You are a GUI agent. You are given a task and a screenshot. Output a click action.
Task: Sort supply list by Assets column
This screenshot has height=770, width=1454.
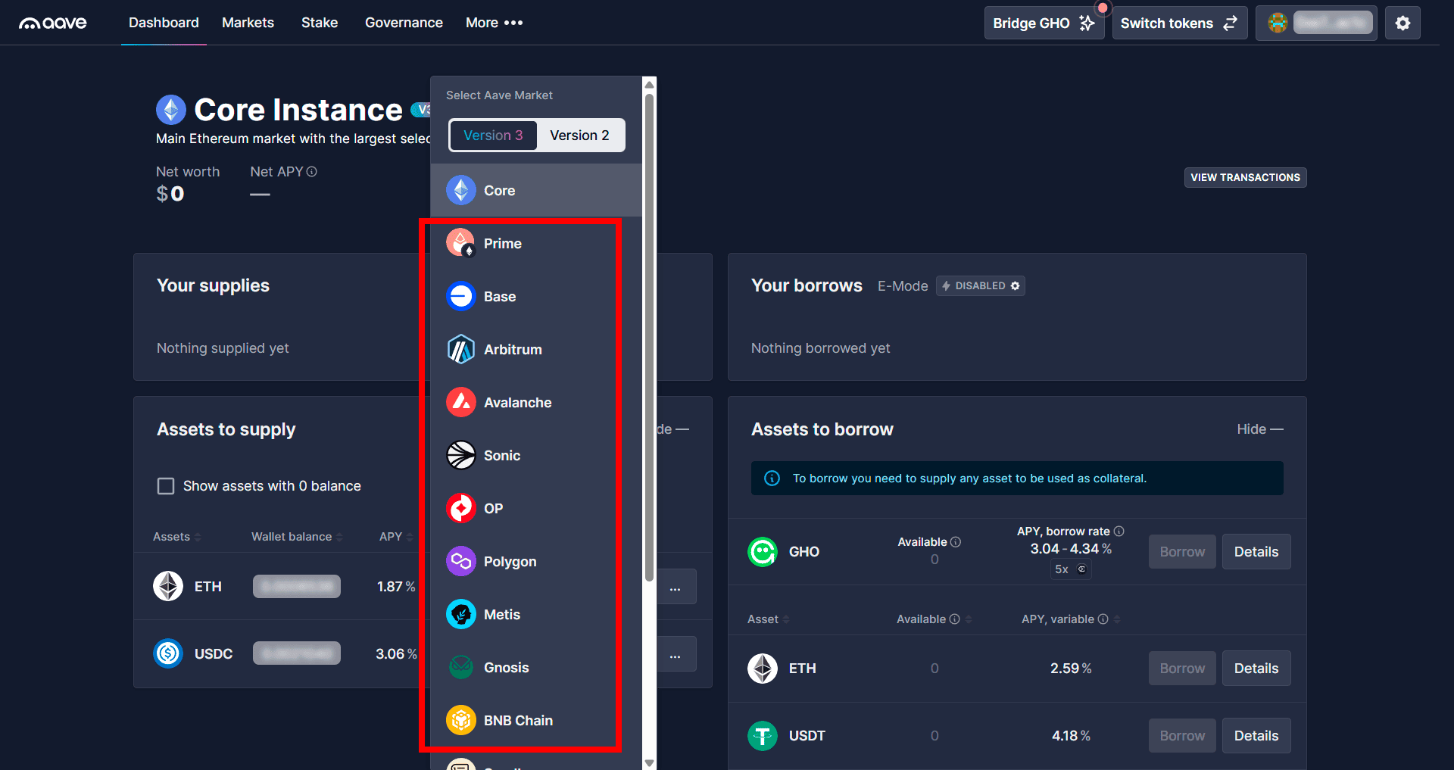tap(177, 537)
